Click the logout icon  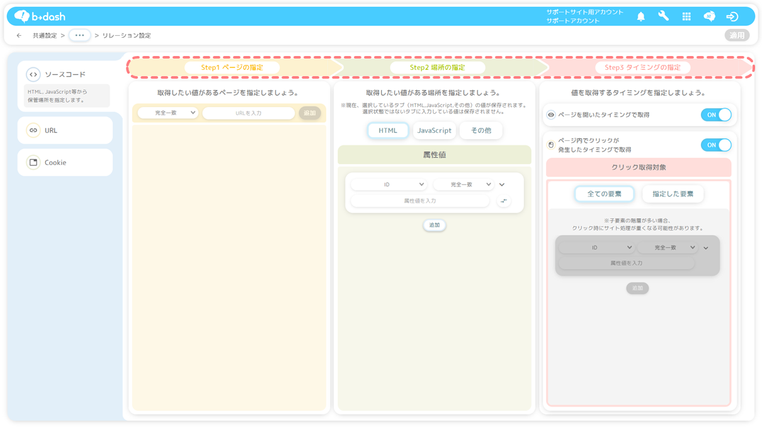click(732, 17)
